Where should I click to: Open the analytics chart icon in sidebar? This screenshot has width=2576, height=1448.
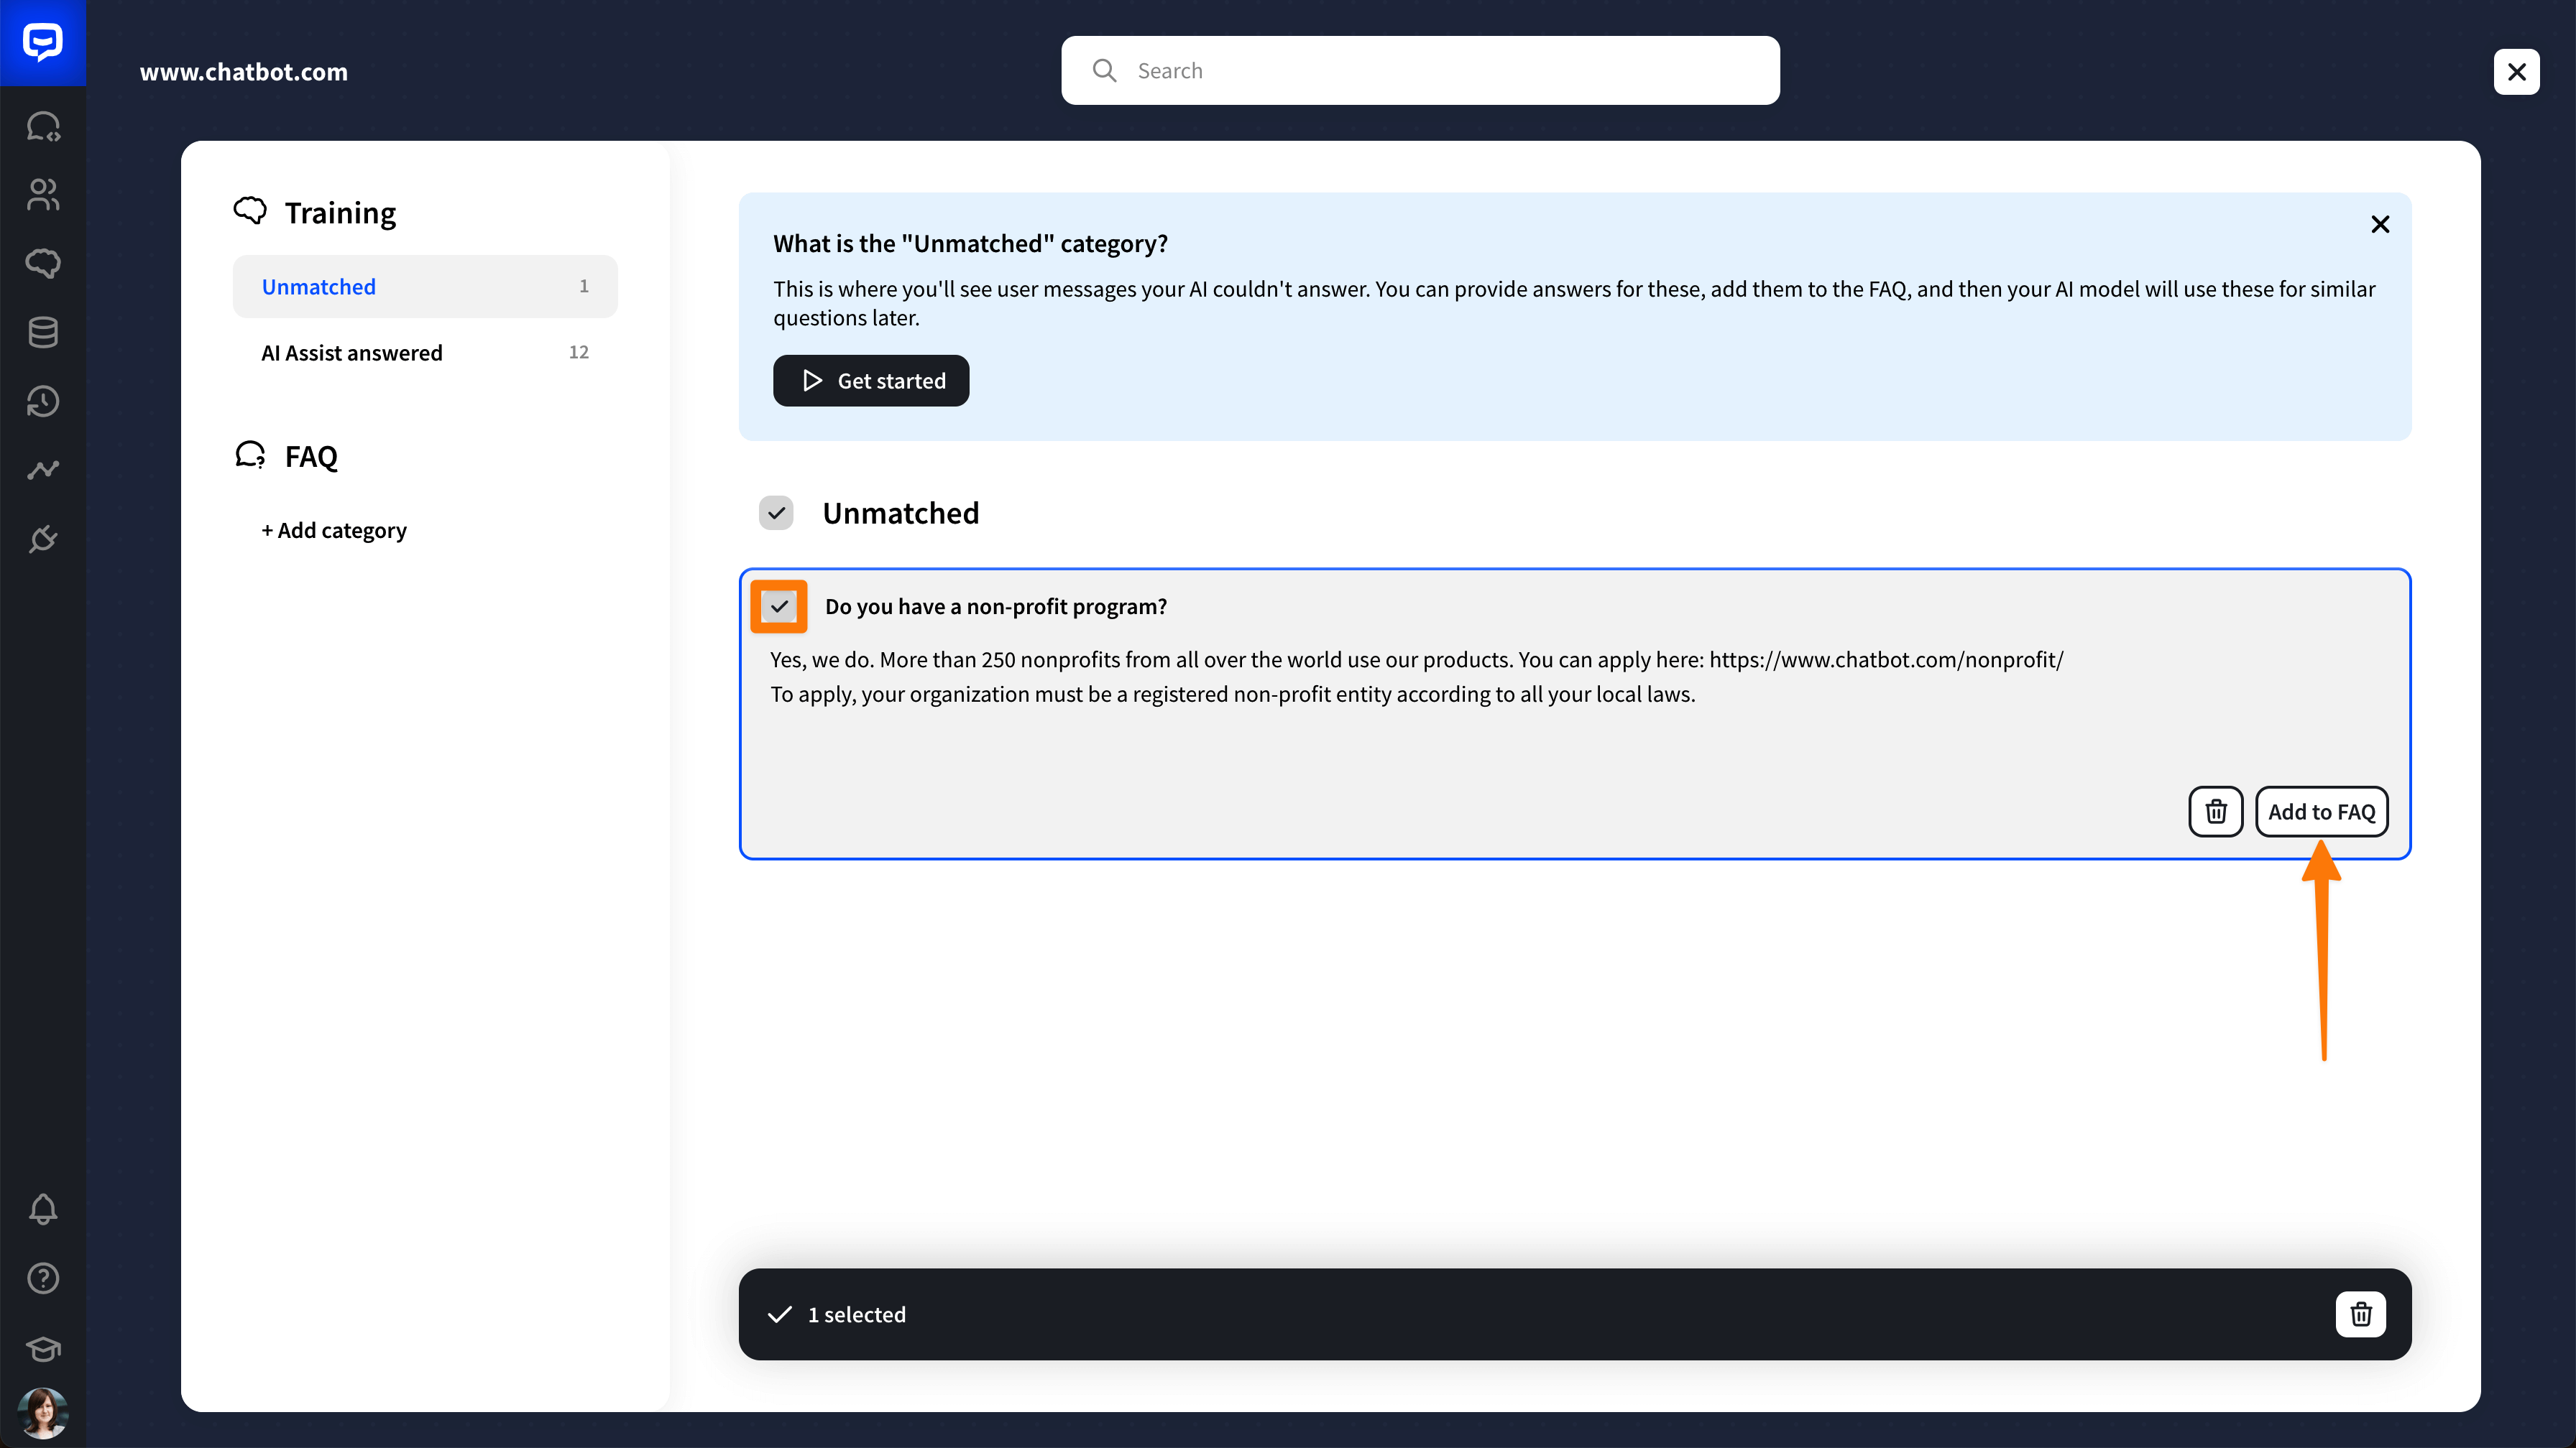(43, 470)
